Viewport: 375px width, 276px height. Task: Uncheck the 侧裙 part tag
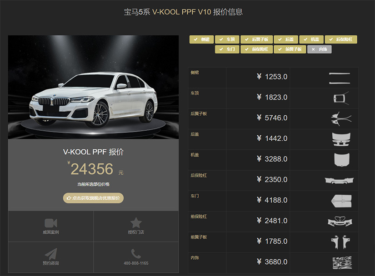click(x=201, y=39)
